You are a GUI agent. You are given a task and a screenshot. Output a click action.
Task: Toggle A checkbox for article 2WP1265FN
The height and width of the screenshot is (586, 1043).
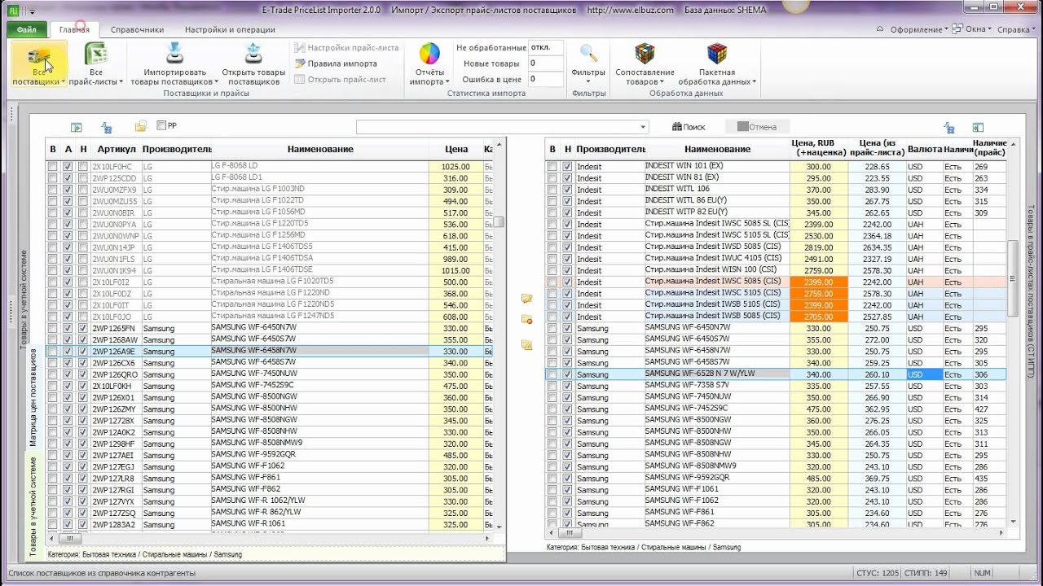pyautogui.click(x=68, y=328)
